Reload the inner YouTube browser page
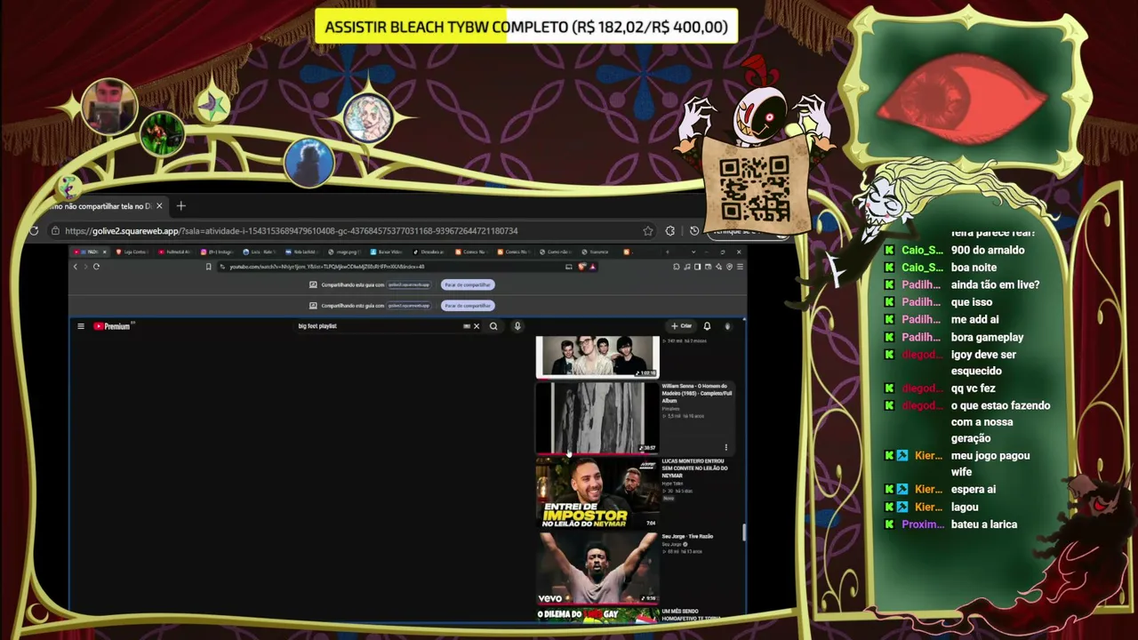 click(96, 267)
